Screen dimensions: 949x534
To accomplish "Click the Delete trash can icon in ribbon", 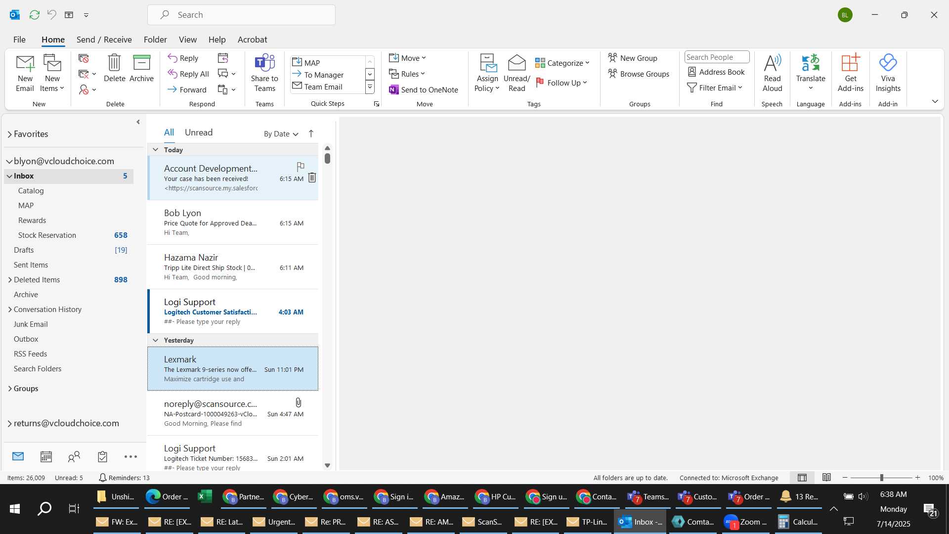I will tap(114, 68).
